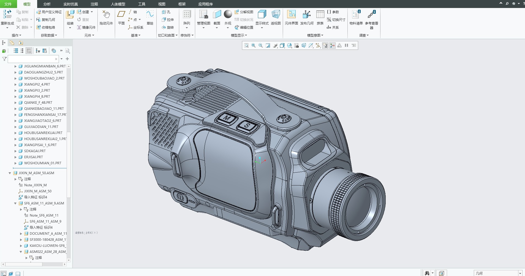Toggle the tree columns display button

point(29,51)
